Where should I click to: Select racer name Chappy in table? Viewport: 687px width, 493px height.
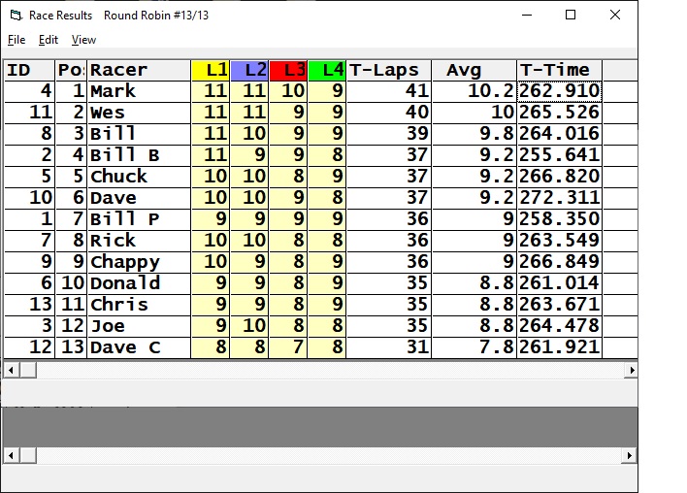[x=124, y=262]
